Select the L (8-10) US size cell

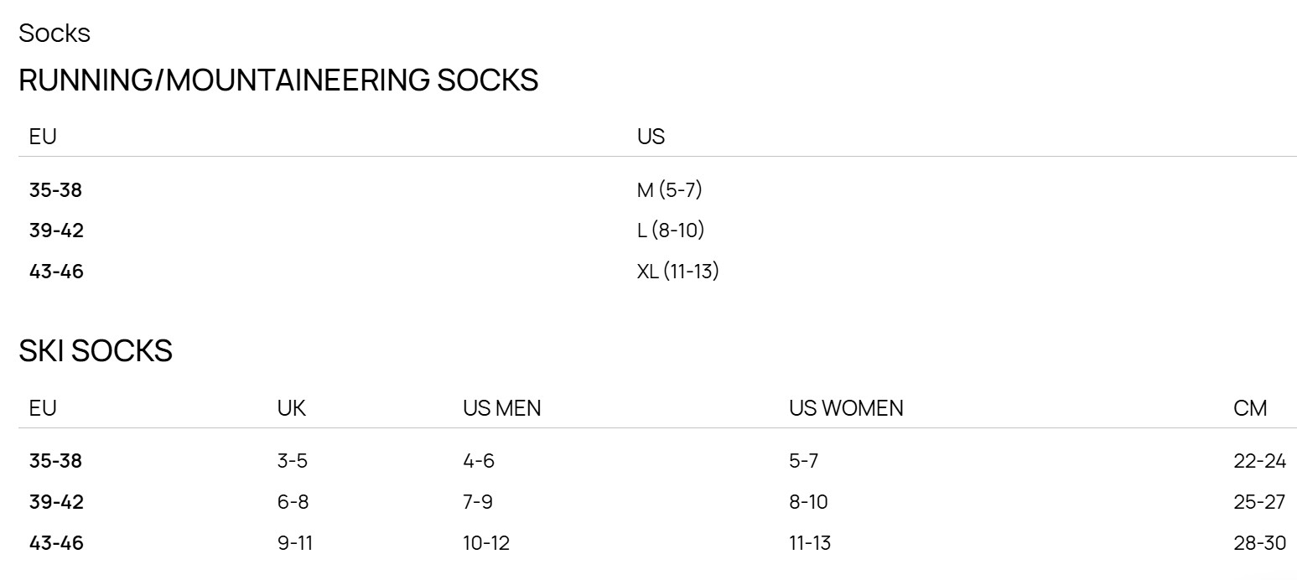670,230
